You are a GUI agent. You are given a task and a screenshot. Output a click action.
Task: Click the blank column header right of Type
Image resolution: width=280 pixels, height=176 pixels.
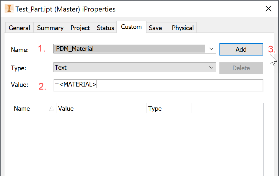click(x=198, y=108)
